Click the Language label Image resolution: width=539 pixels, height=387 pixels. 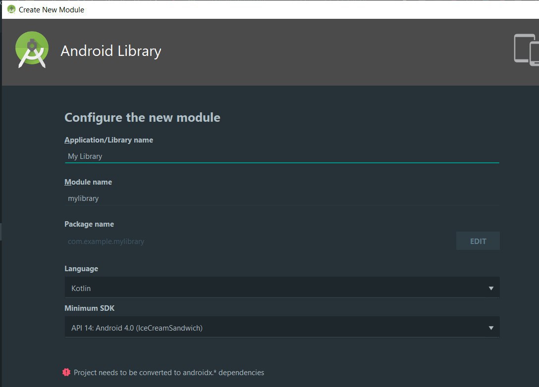[x=81, y=269]
